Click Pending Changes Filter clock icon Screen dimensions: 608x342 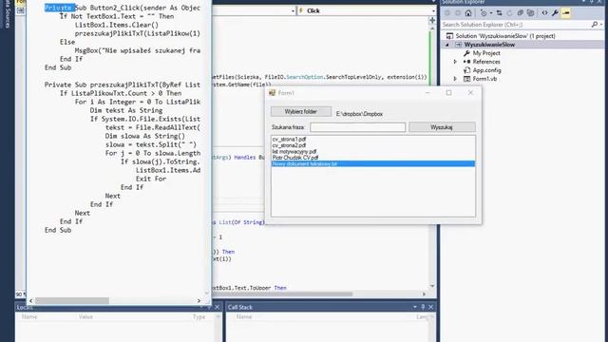click(x=484, y=12)
